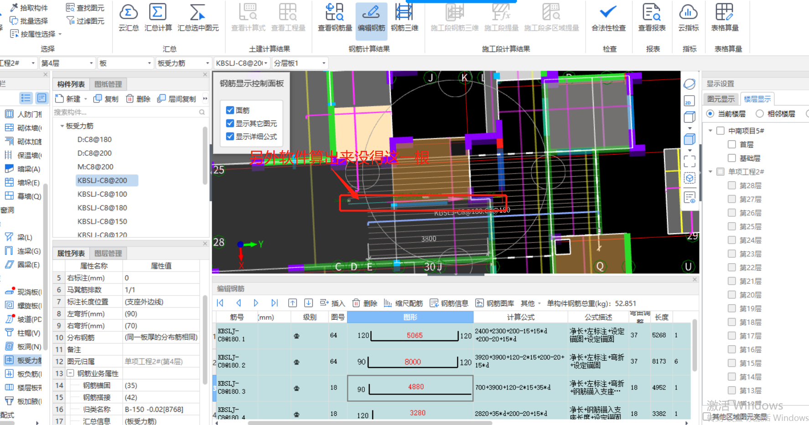Click 删除 in component list toolbar

pyautogui.click(x=138, y=99)
